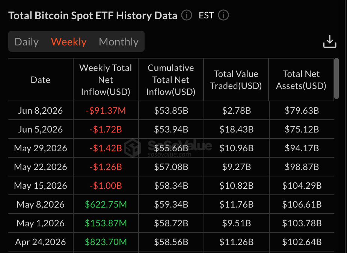
Task: Select the Jun 8,2026 row date
Action: 41,110
